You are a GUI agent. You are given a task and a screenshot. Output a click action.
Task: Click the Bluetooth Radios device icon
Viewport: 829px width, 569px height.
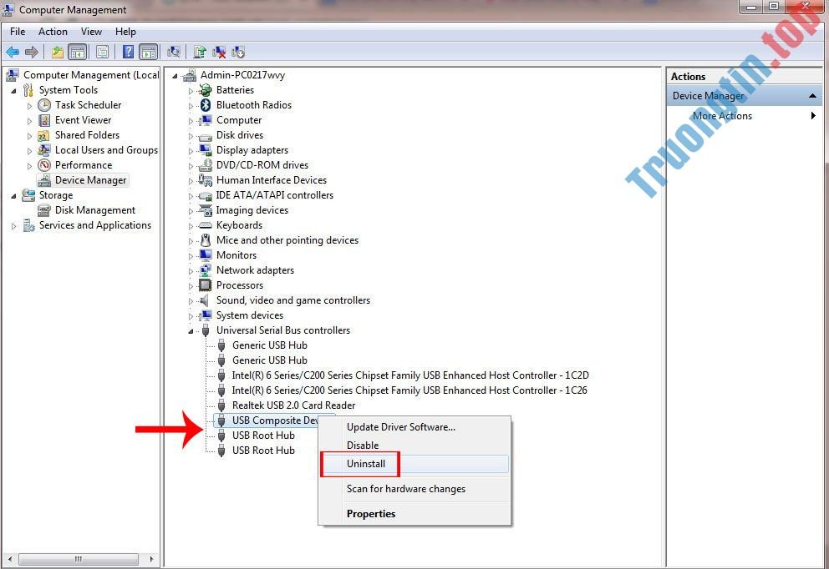[x=206, y=105]
